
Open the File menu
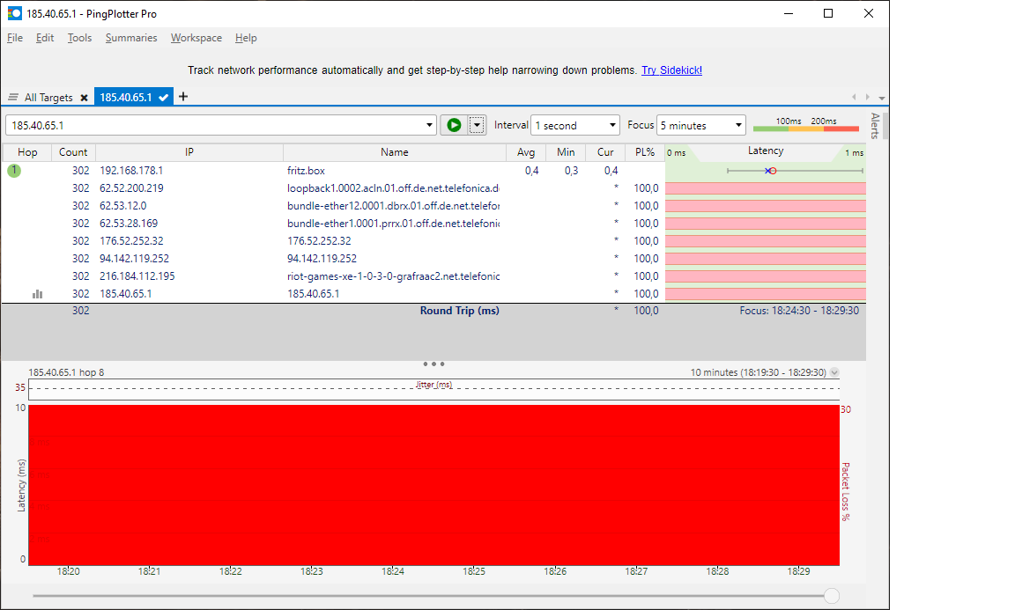click(15, 38)
